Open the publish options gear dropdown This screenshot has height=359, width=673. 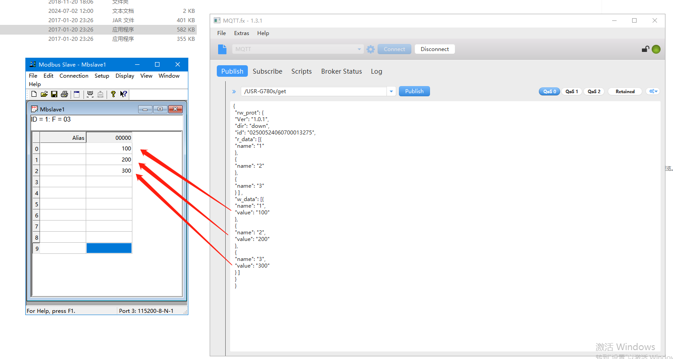click(653, 91)
